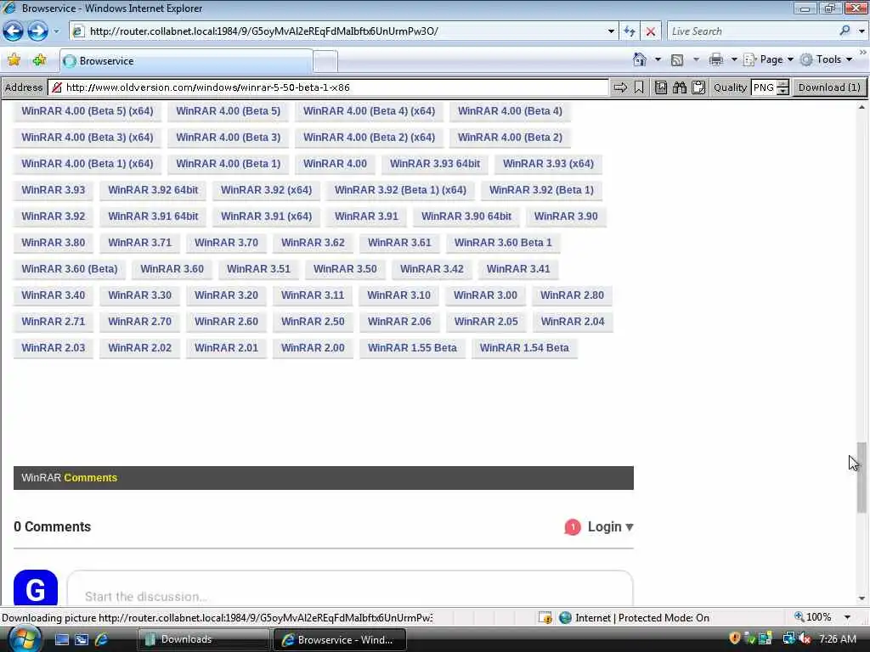Click Switch between windows quick launch icon

tap(82, 639)
